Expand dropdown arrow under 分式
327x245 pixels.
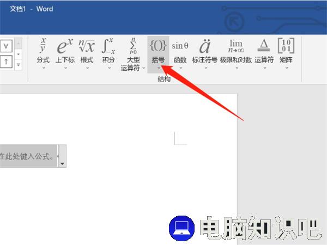tap(44, 68)
